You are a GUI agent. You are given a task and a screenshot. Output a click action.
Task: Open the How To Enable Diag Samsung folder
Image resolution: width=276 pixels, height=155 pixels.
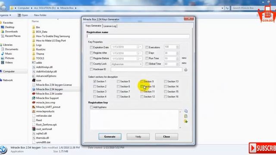[x=51, y=36]
